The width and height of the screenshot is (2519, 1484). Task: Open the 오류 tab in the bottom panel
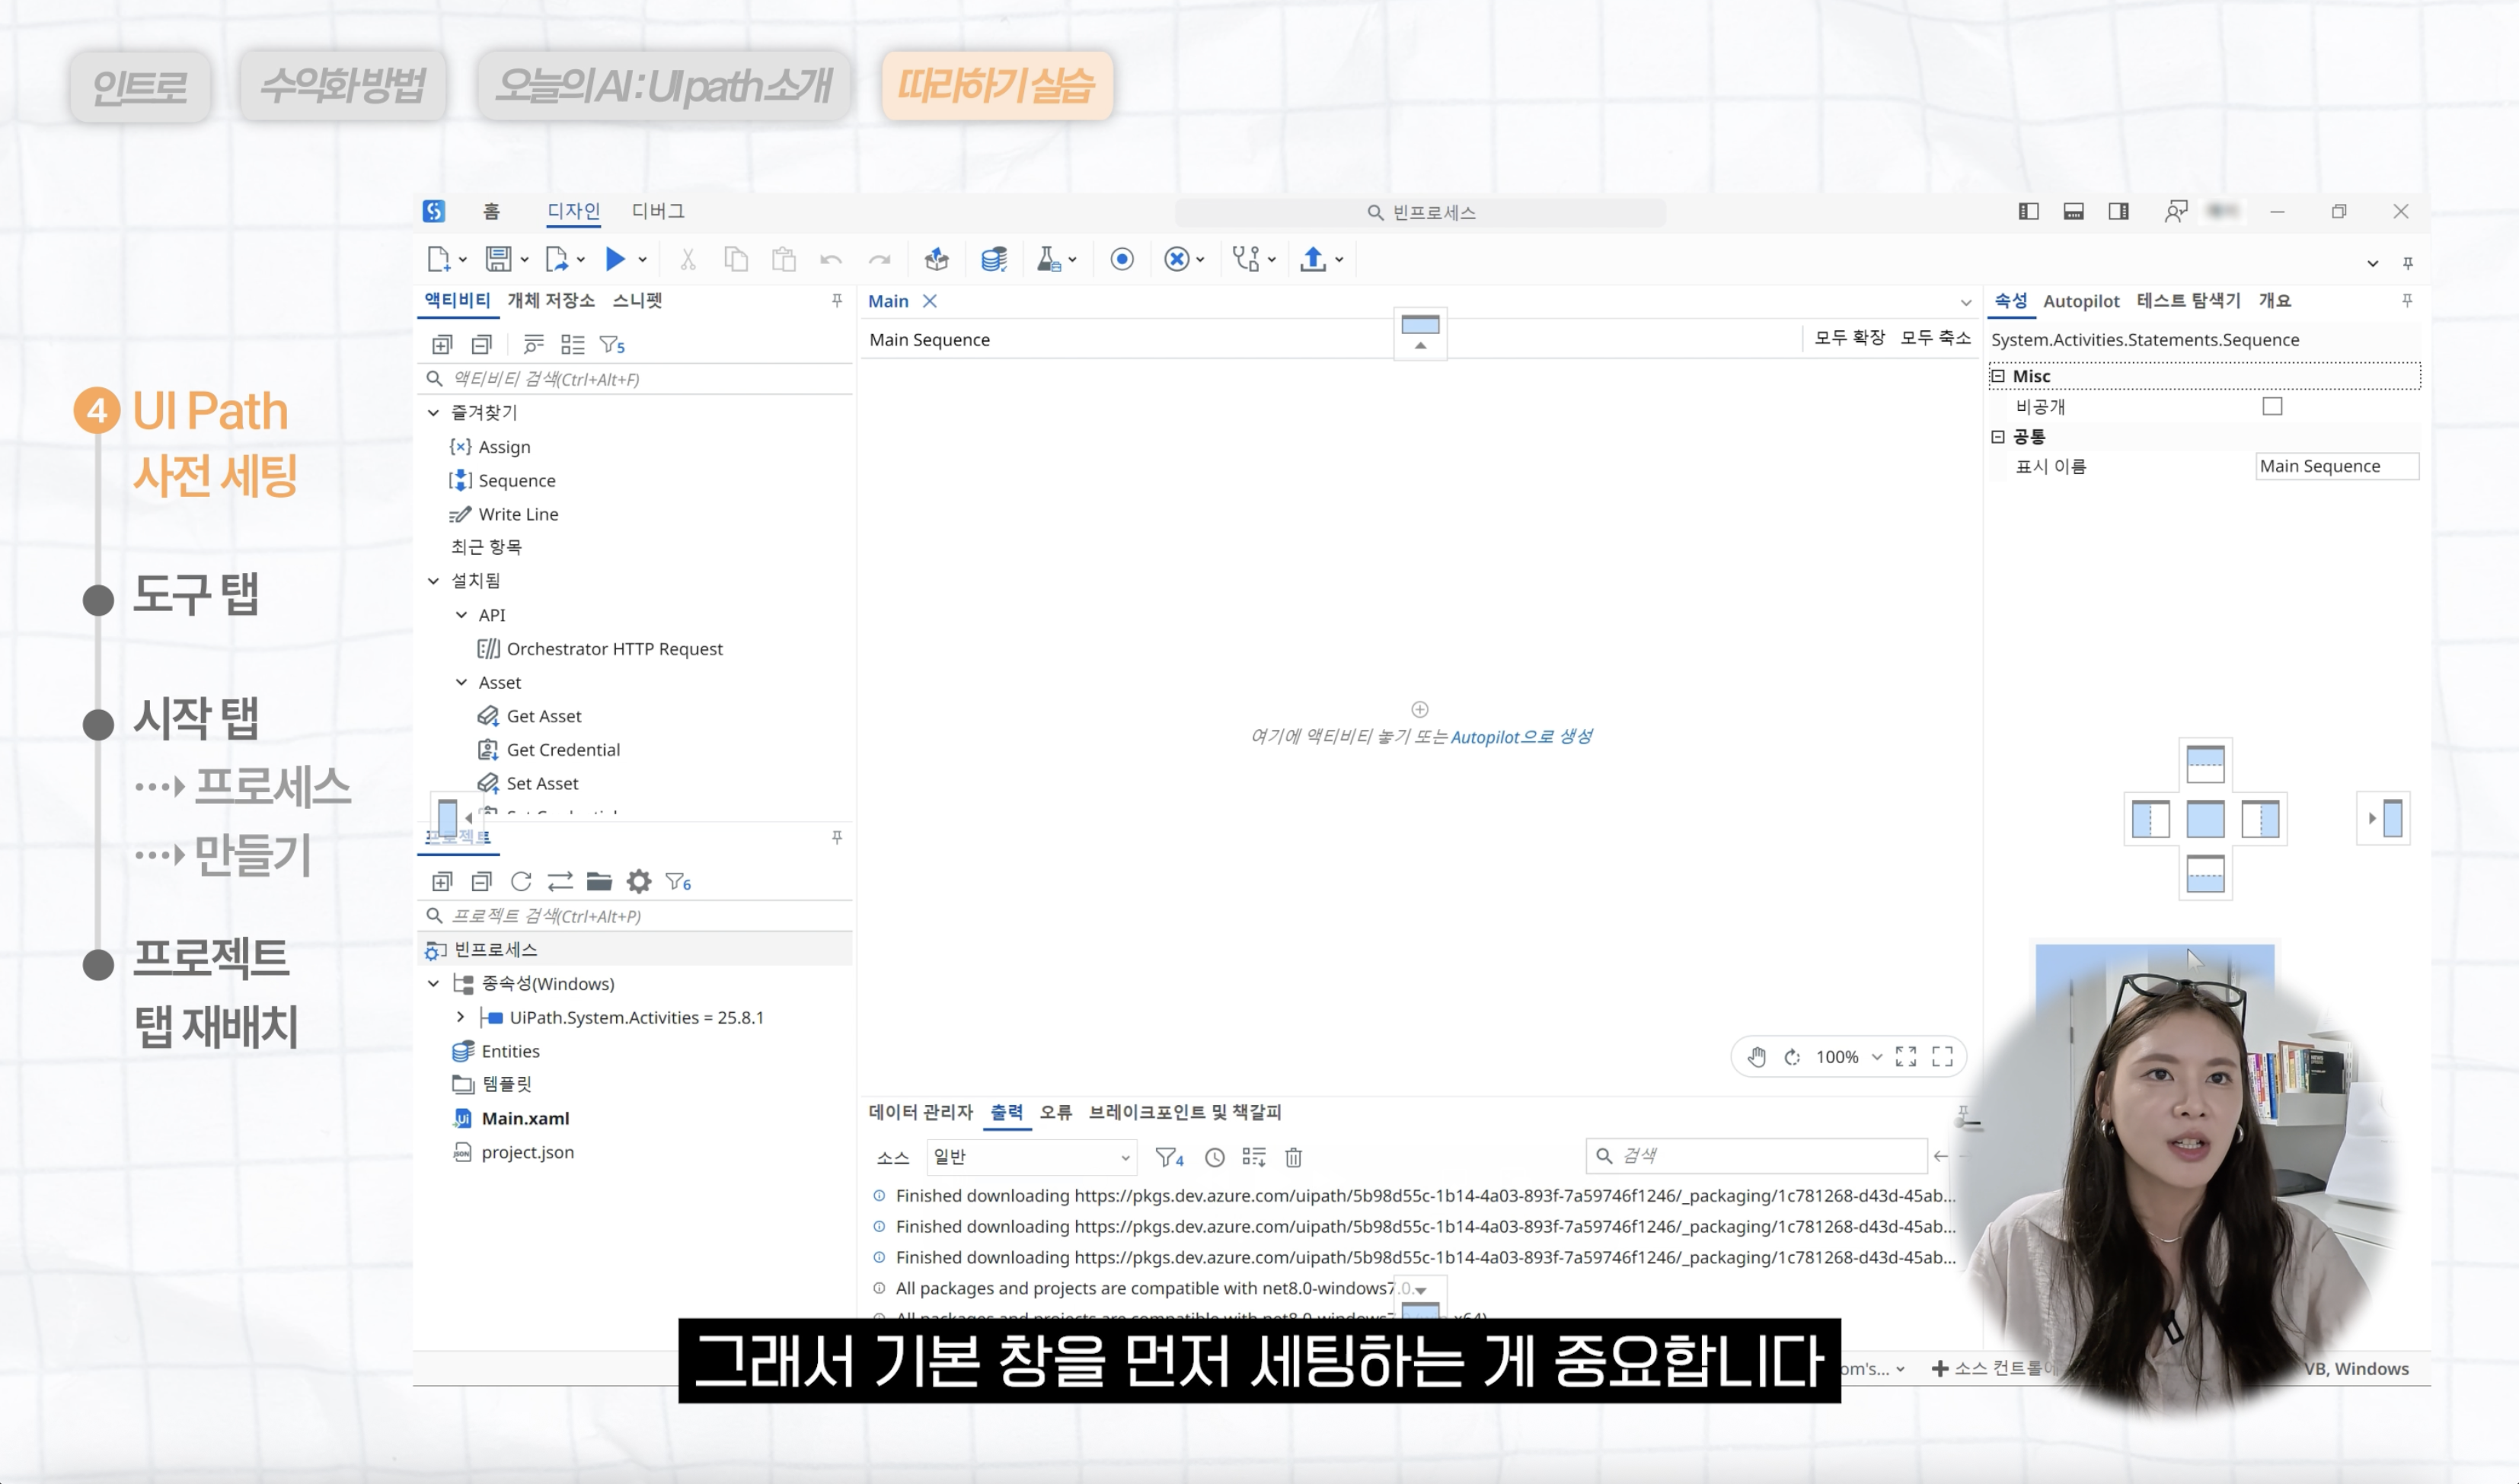point(1055,1112)
